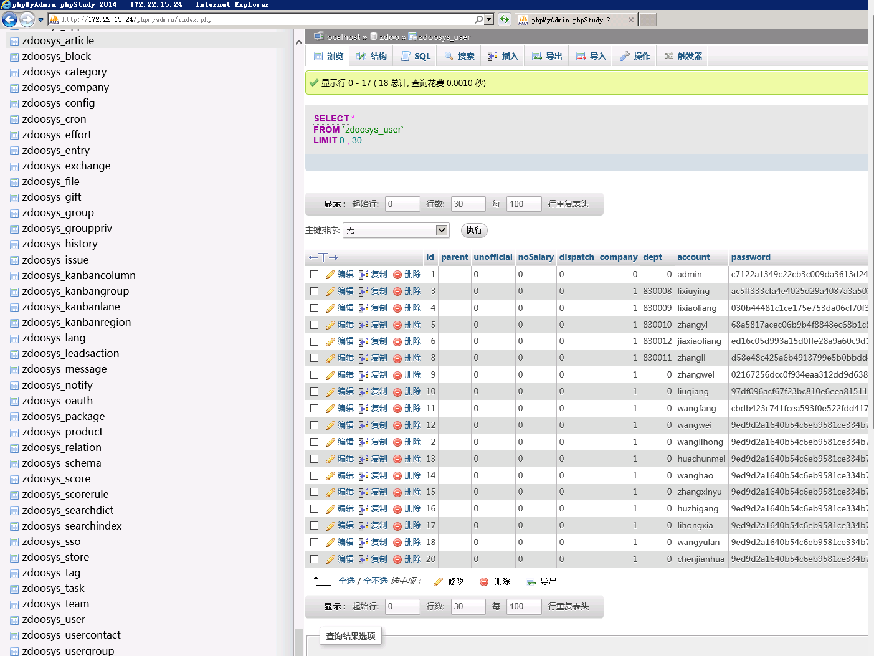Tick the checkbox for the wangfang row
Screen dimensions: 874x656
pyautogui.click(x=315, y=409)
